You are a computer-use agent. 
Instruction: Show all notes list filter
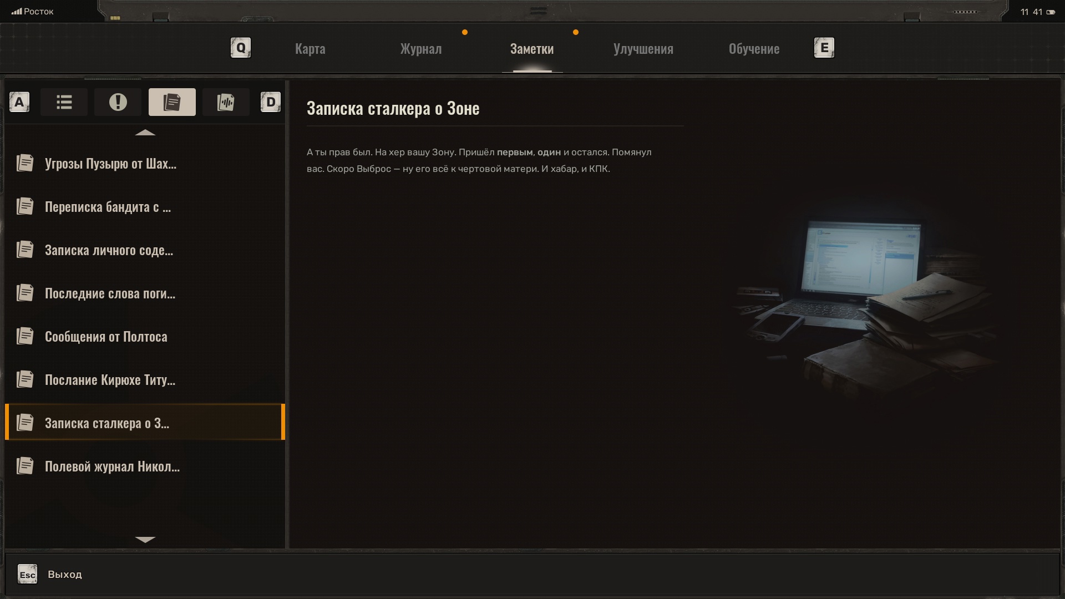(x=64, y=102)
